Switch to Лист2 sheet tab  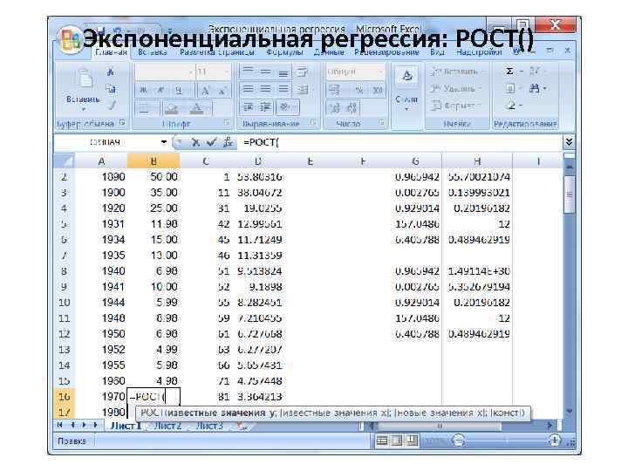coord(167,426)
